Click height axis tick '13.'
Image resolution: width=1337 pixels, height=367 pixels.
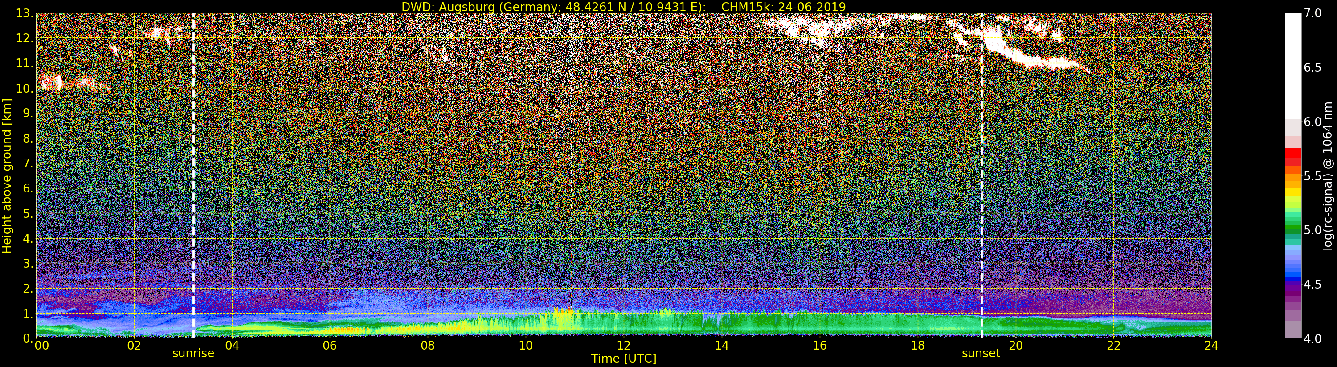coord(25,13)
